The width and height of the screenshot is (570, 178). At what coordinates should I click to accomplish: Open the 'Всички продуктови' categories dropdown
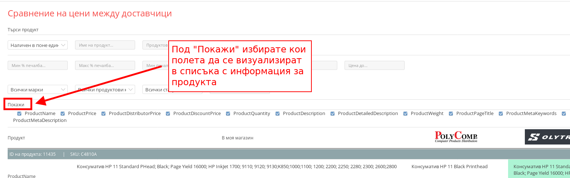coord(105,90)
